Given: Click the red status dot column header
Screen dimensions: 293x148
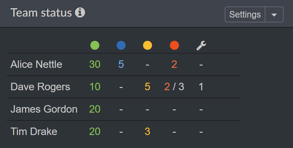Looking at the screenshot, I should 174,45.
